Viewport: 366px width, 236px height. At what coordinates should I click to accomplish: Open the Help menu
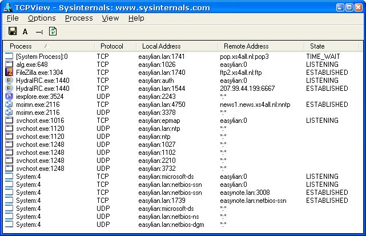136,18
